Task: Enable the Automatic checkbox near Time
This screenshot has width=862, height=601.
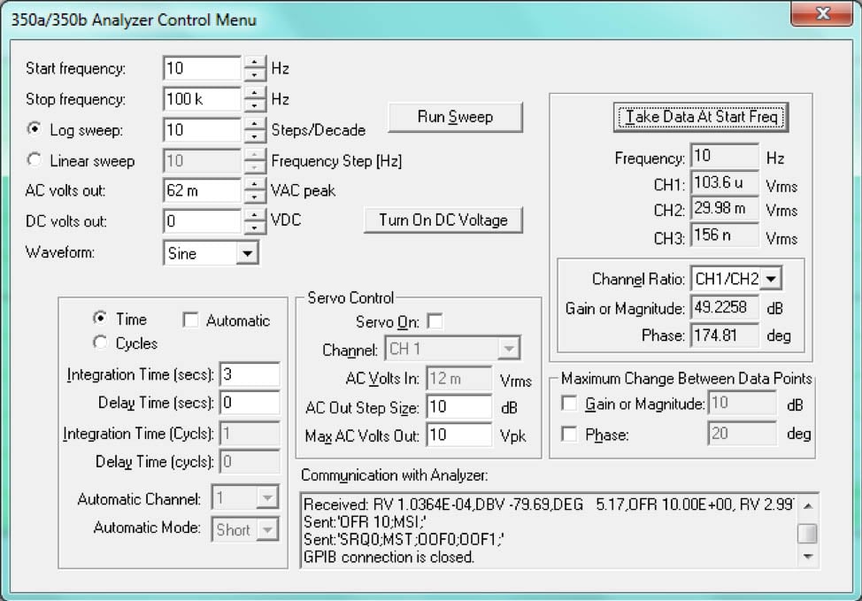Action: [190, 320]
